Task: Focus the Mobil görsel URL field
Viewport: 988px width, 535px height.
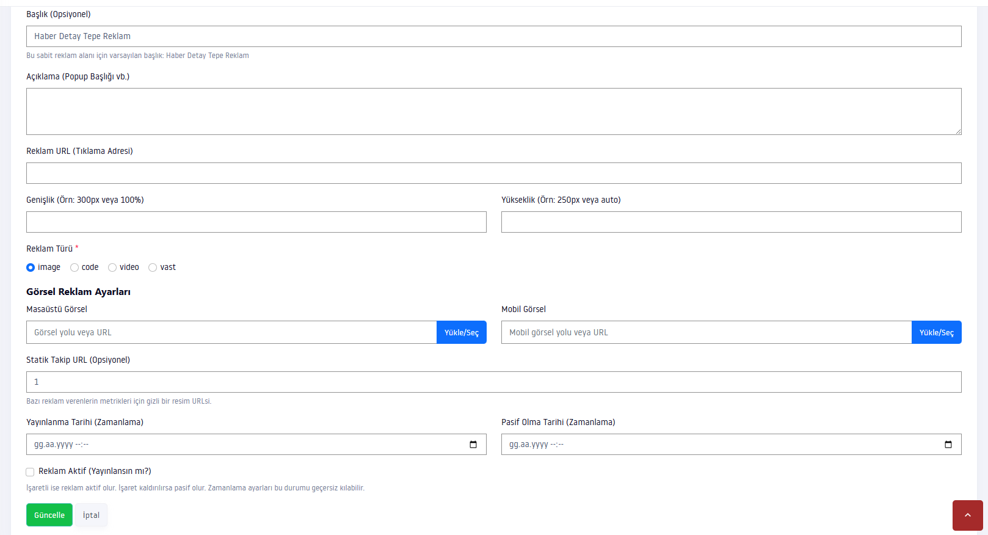Action: coord(706,332)
